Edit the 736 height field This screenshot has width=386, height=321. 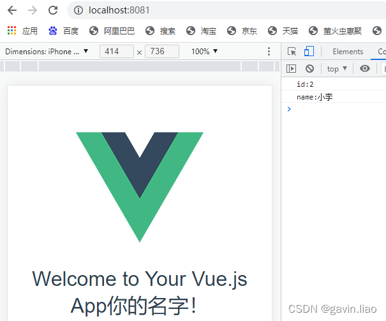[161, 52]
